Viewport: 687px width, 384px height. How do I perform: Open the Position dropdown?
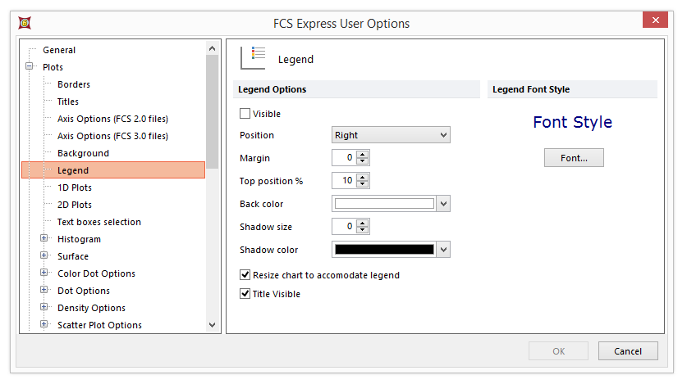click(x=391, y=135)
